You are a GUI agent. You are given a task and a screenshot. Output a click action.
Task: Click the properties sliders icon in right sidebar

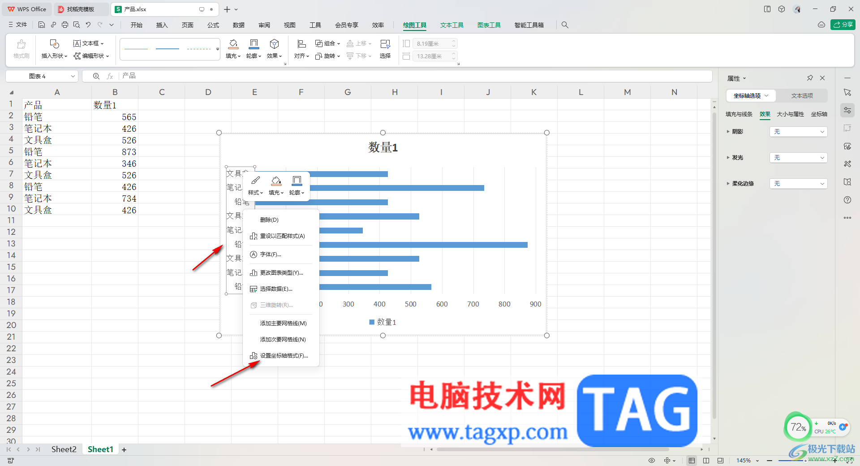click(847, 110)
